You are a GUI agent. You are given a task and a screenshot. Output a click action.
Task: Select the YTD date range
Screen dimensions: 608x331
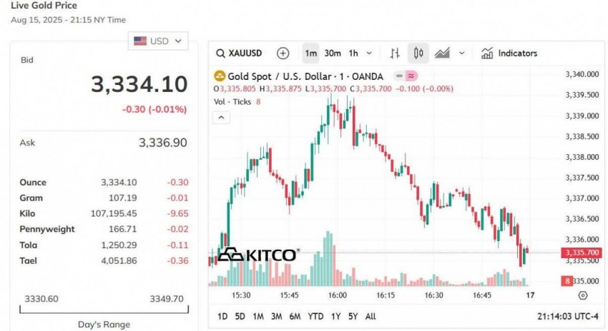click(315, 316)
